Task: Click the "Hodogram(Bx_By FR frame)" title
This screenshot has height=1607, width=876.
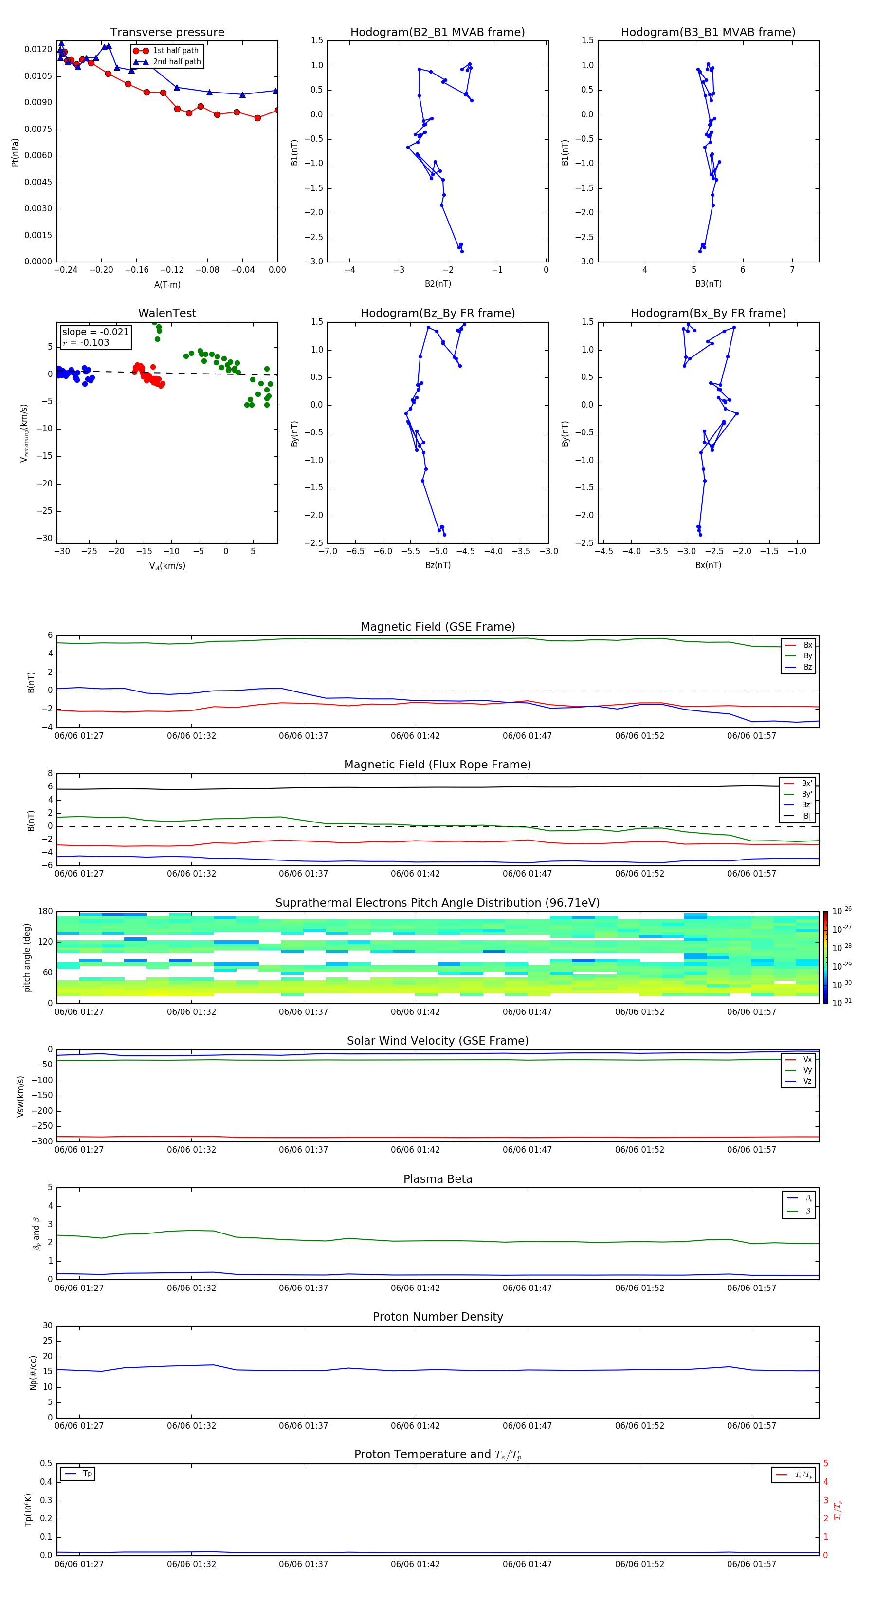Action: [x=708, y=313]
